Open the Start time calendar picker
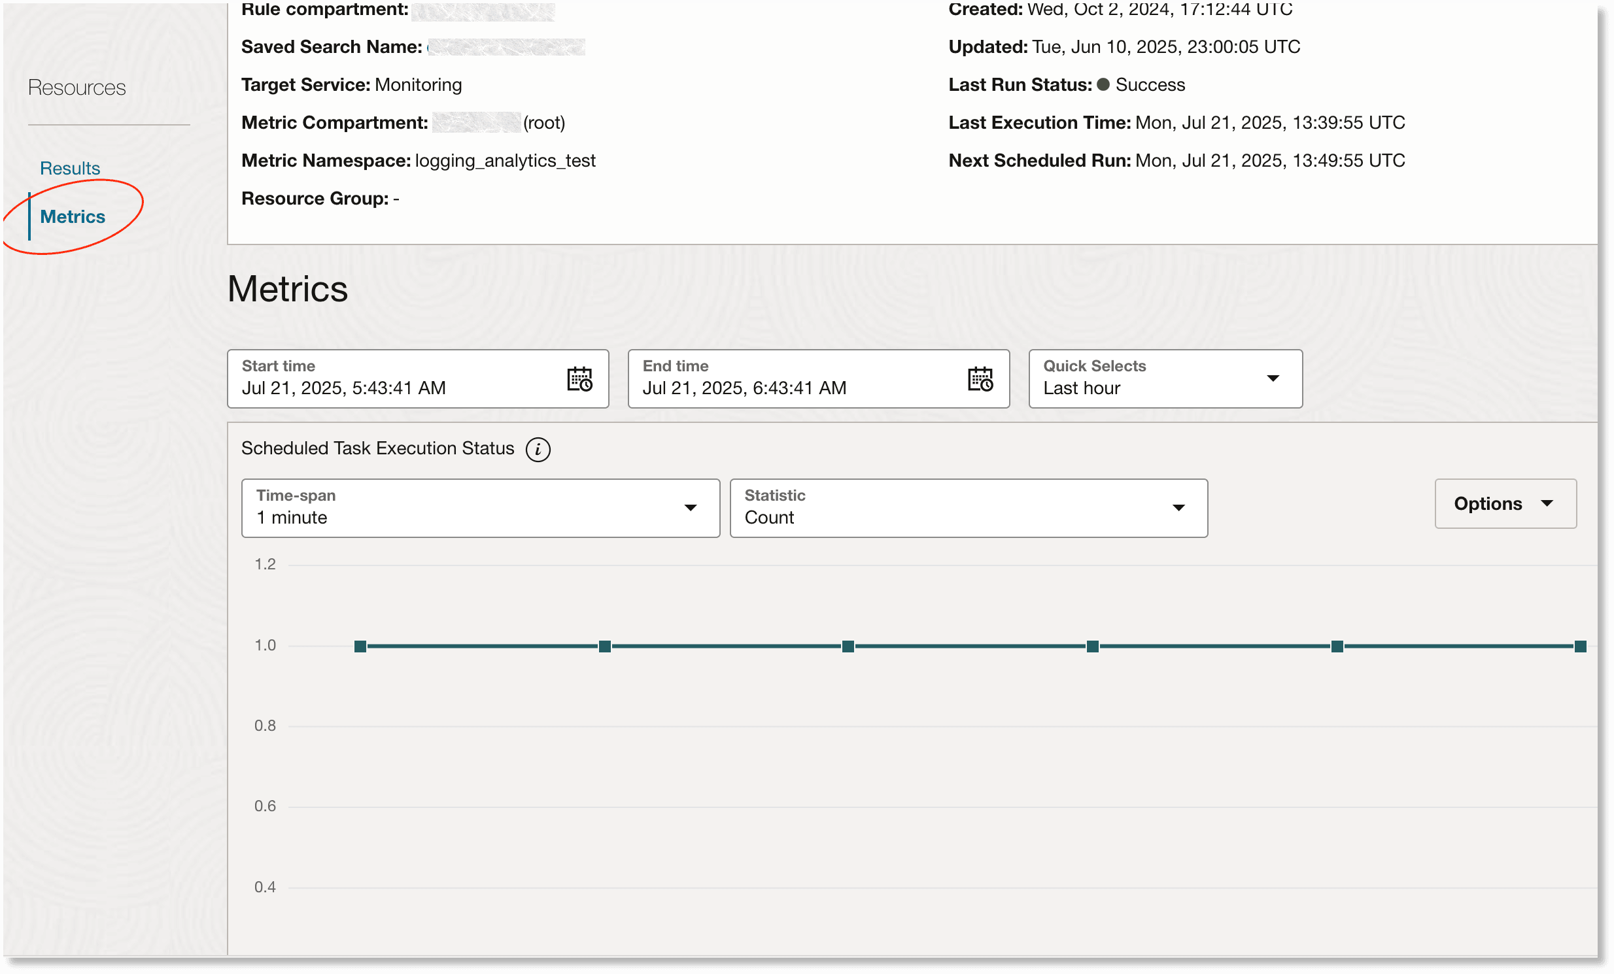Image resolution: width=1614 pixels, height=974 pixels. click(580, 378)
